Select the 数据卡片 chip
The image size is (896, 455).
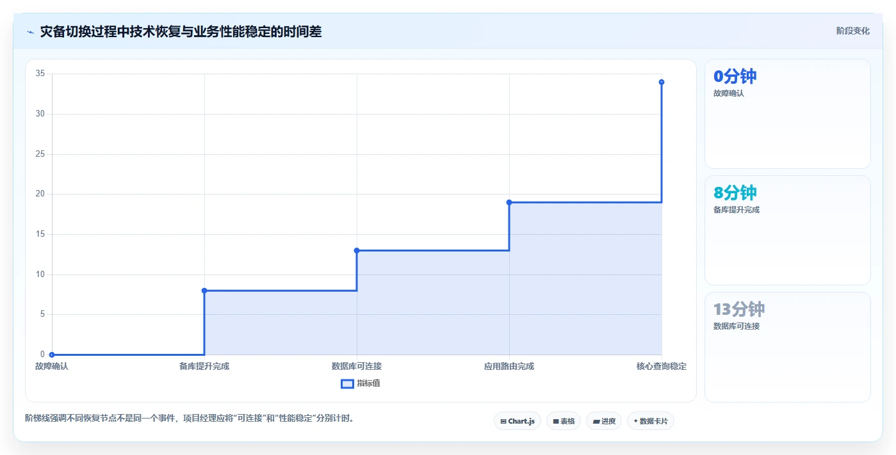tap(651, 421)
